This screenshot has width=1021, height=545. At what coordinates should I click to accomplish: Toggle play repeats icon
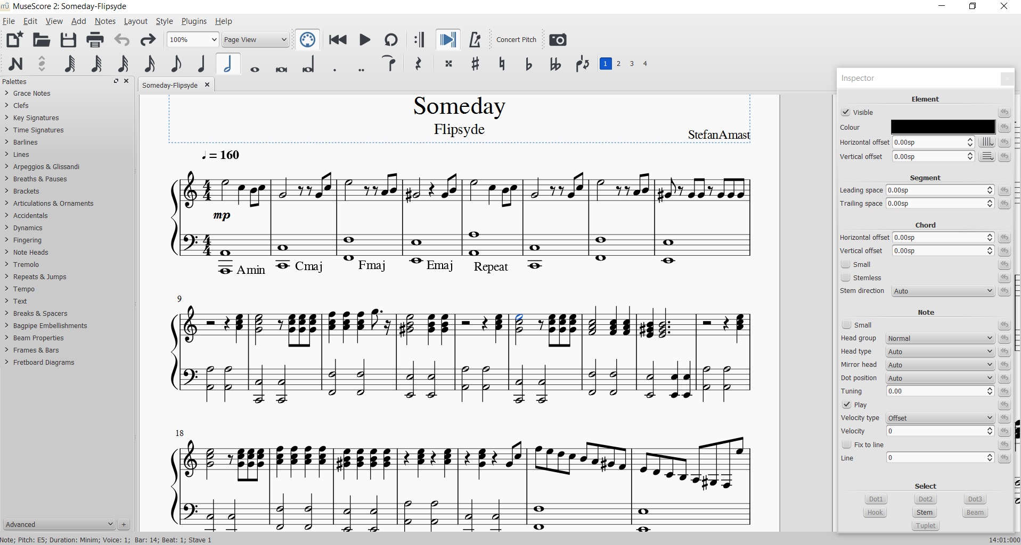tap(420, 40)
